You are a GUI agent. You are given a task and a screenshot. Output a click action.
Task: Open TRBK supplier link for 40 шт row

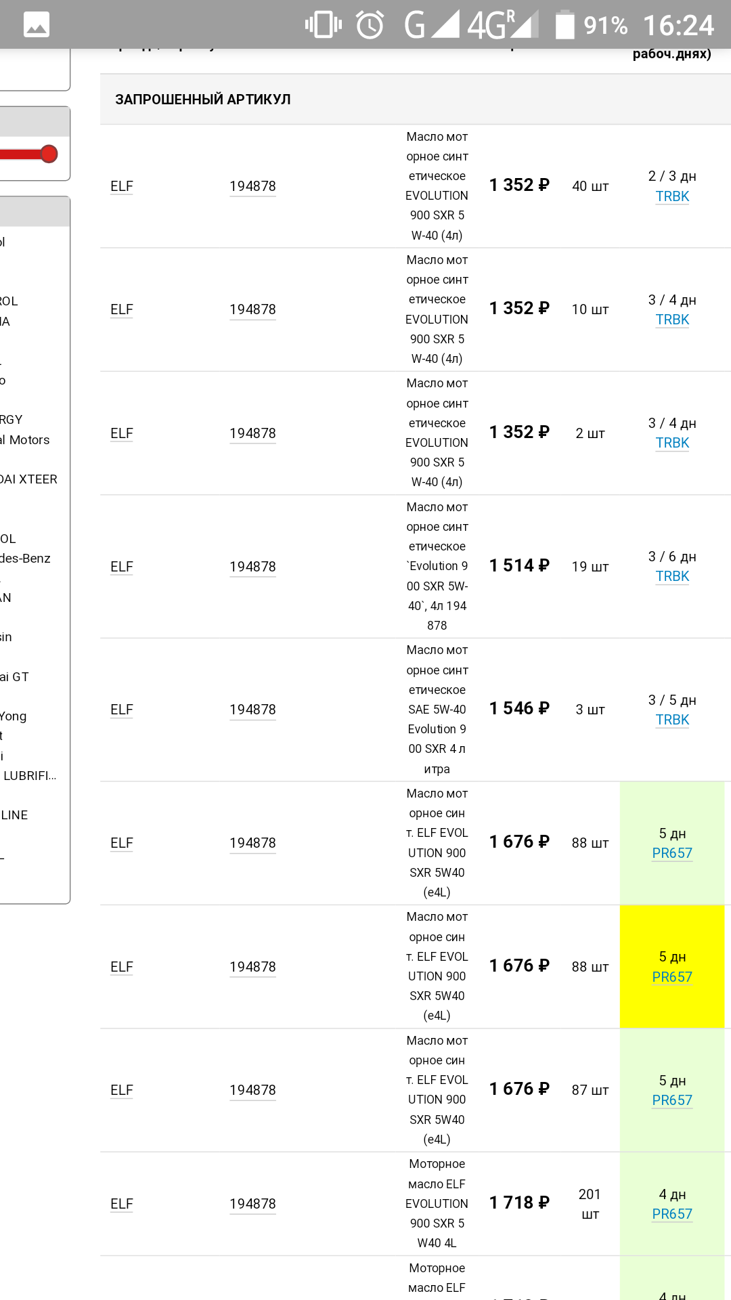(x=672, y=196)
